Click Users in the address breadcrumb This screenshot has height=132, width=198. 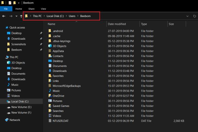(x=72, y=16)
